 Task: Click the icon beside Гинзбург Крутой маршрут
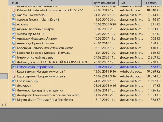(14, 57)
